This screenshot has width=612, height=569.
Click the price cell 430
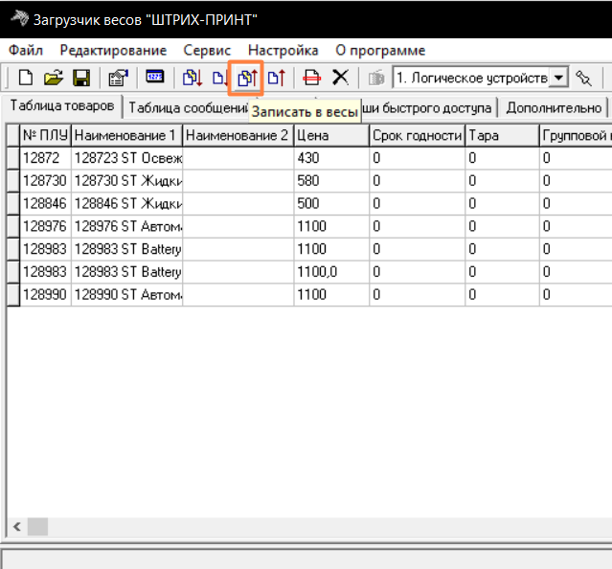tap(331, 158)
